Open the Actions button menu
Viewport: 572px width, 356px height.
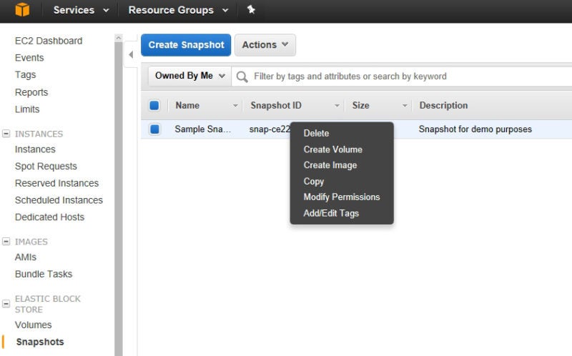pos(265,45)
